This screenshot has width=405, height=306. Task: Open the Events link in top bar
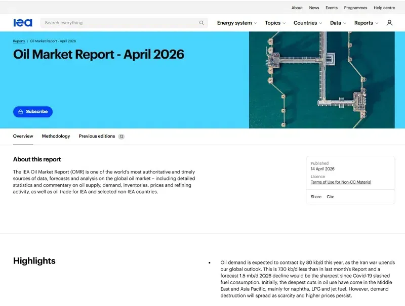coord(332,8)
